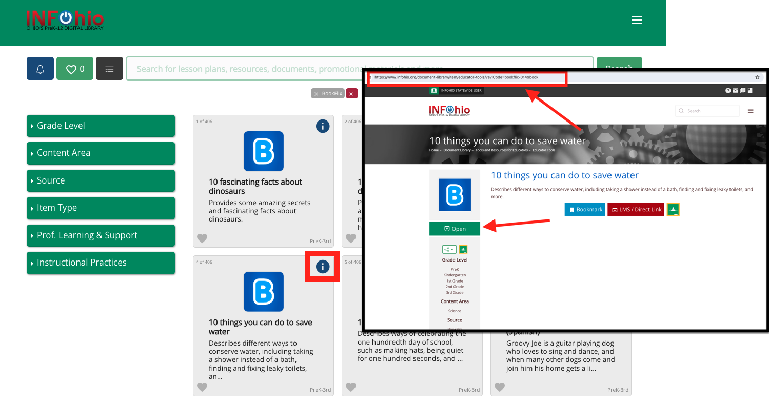Click the envelope mail icon in inset window

coord(735,91)
